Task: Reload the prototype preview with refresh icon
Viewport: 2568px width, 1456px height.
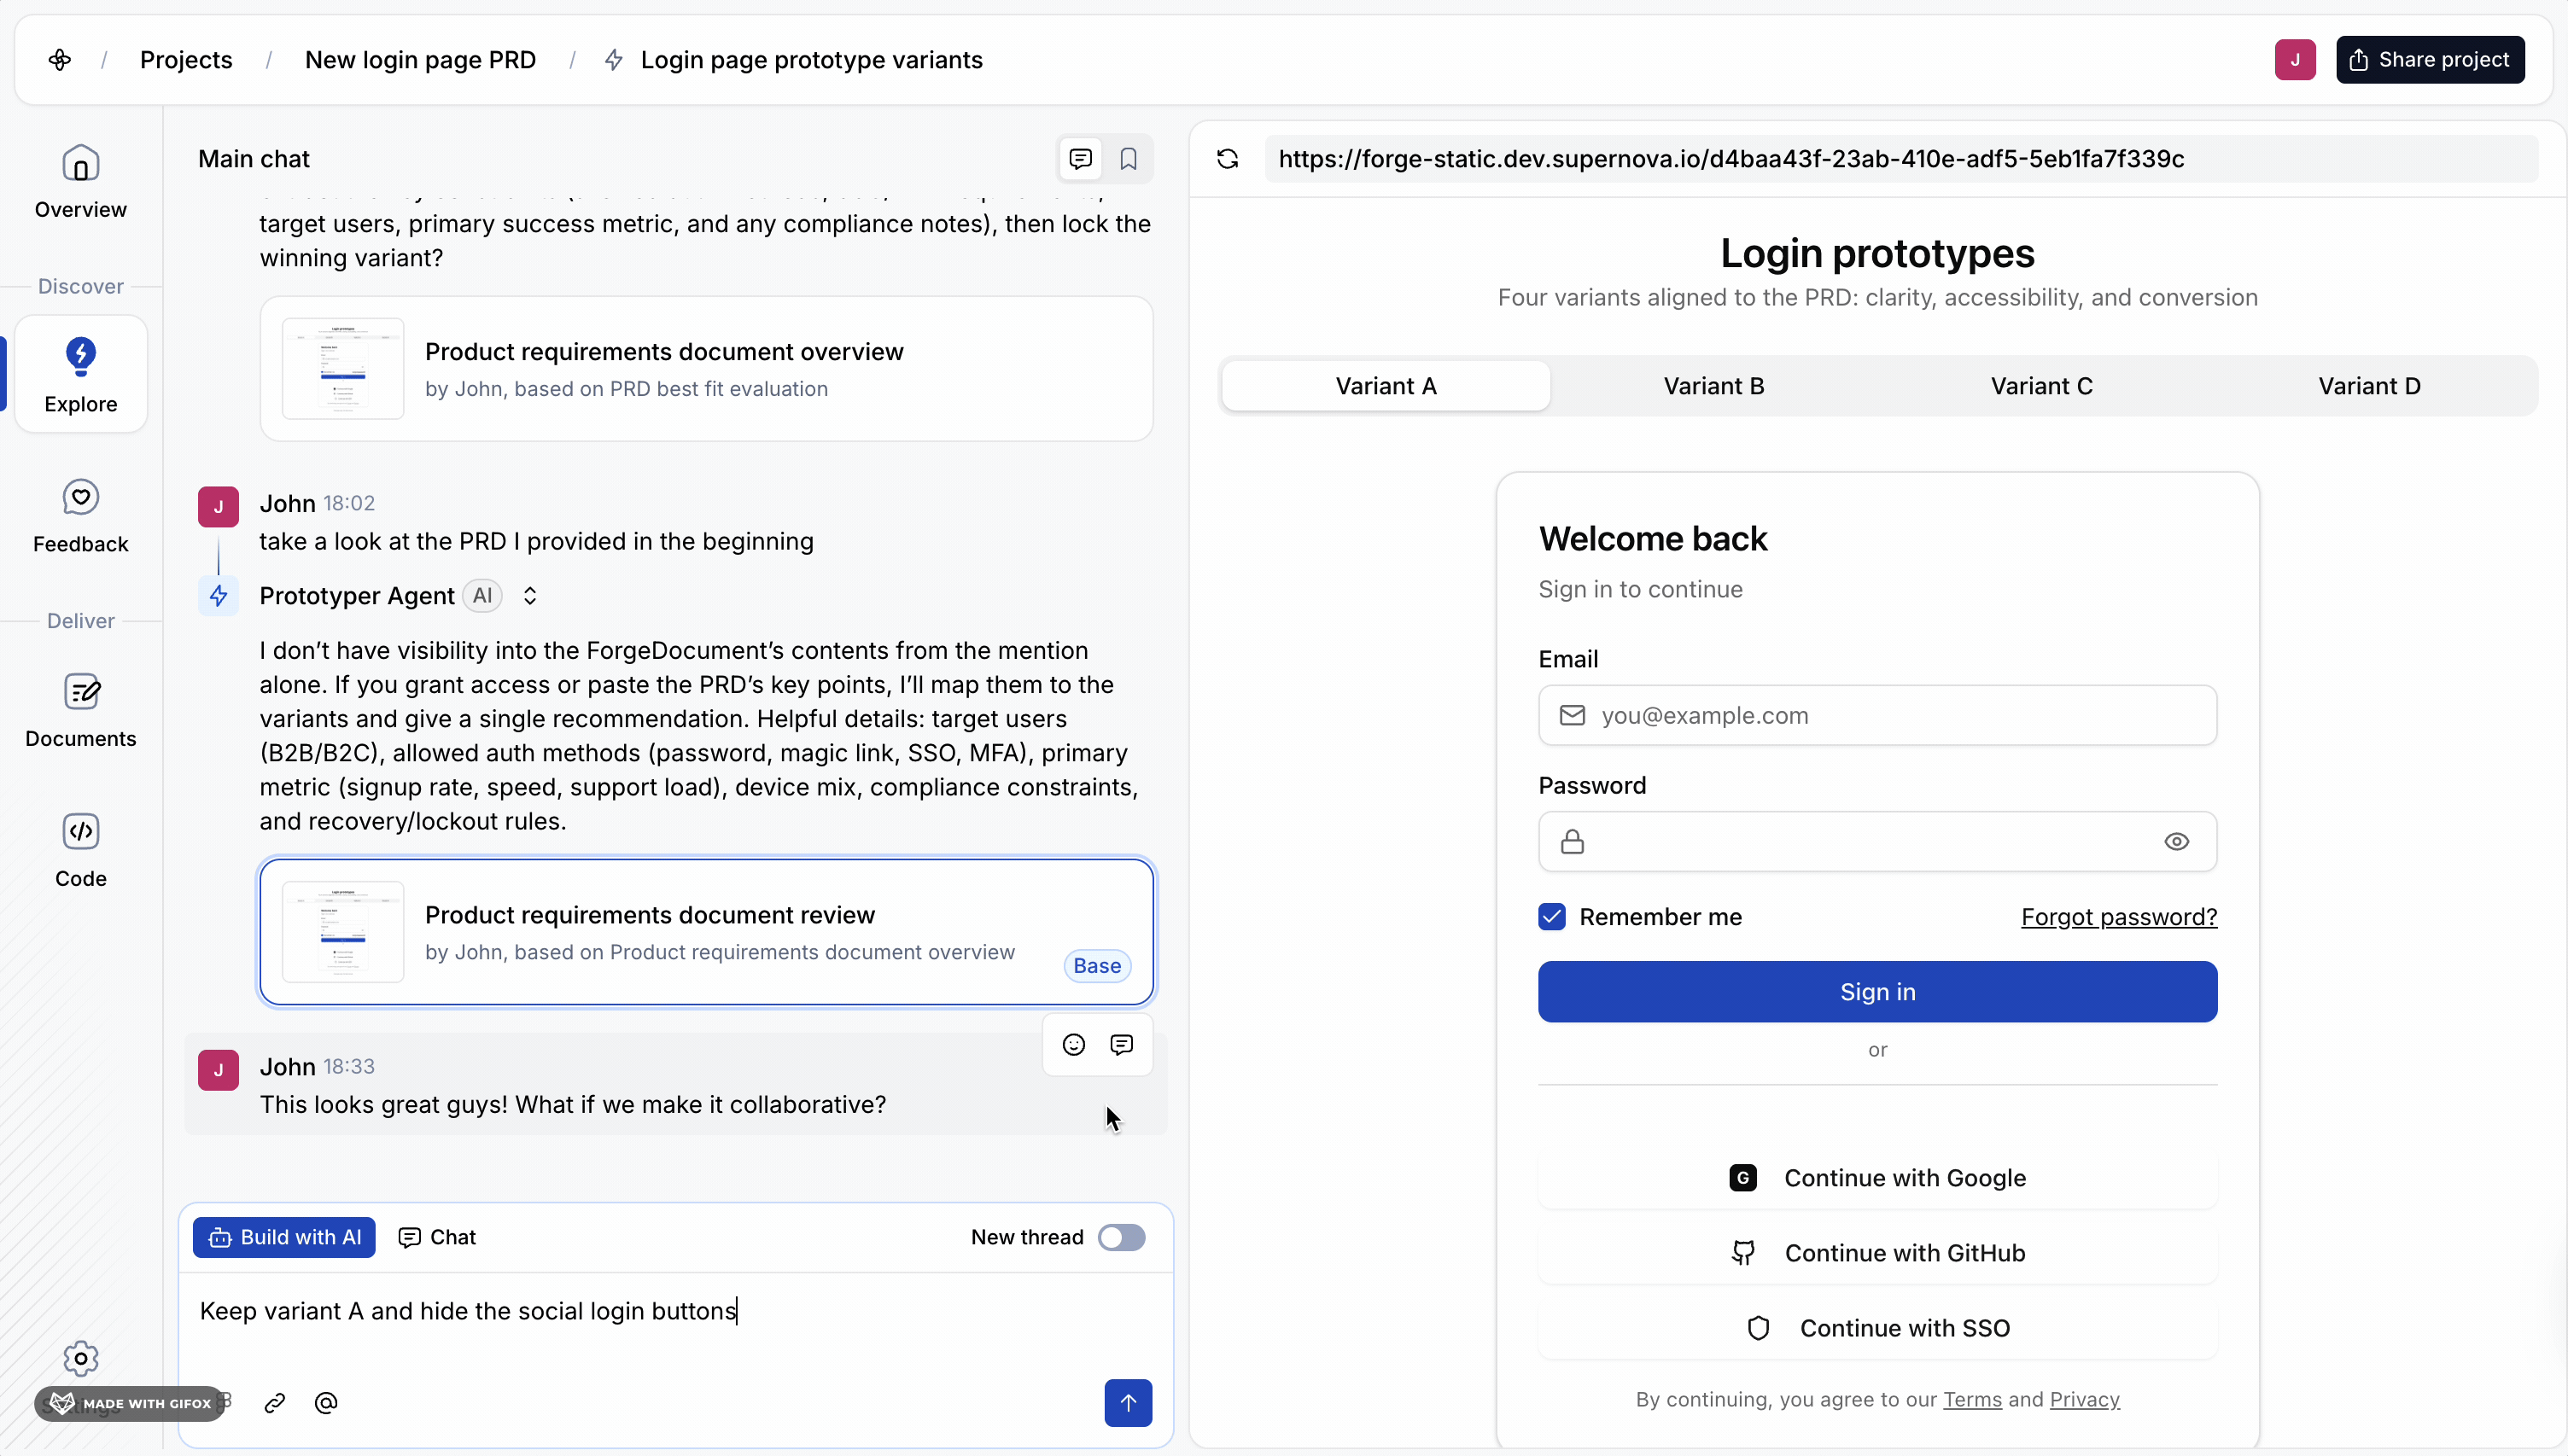Action: 1227,159
